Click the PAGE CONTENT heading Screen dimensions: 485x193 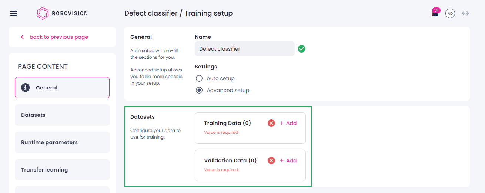pyautogui.click(x=43, y=67)
